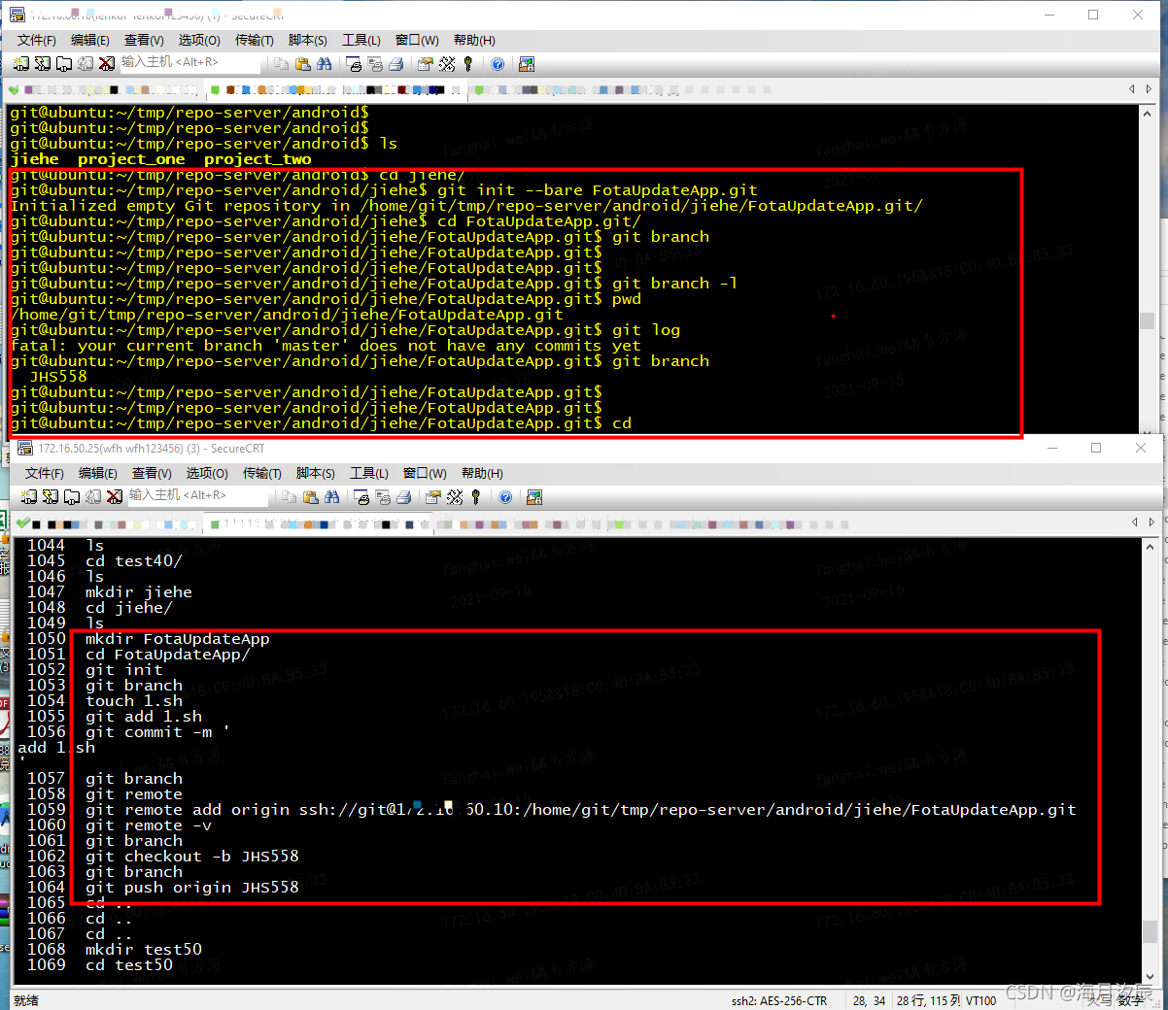1168x1010 pixels.
Task: Click the Print Selection icon in the upper window
Action: 375,64
